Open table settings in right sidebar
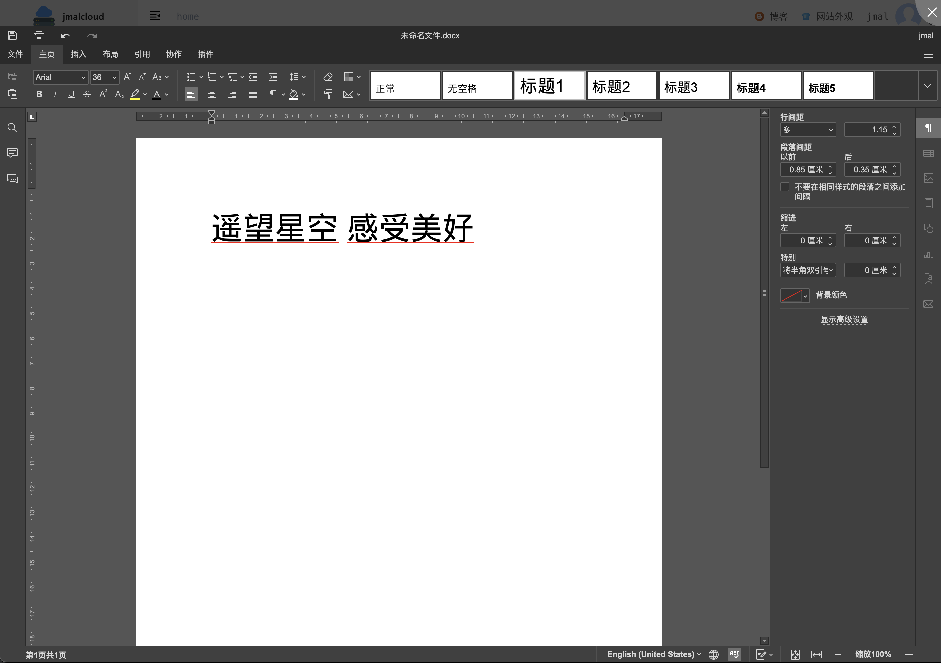This screenshot has width=941, height=663. (928, 153)
